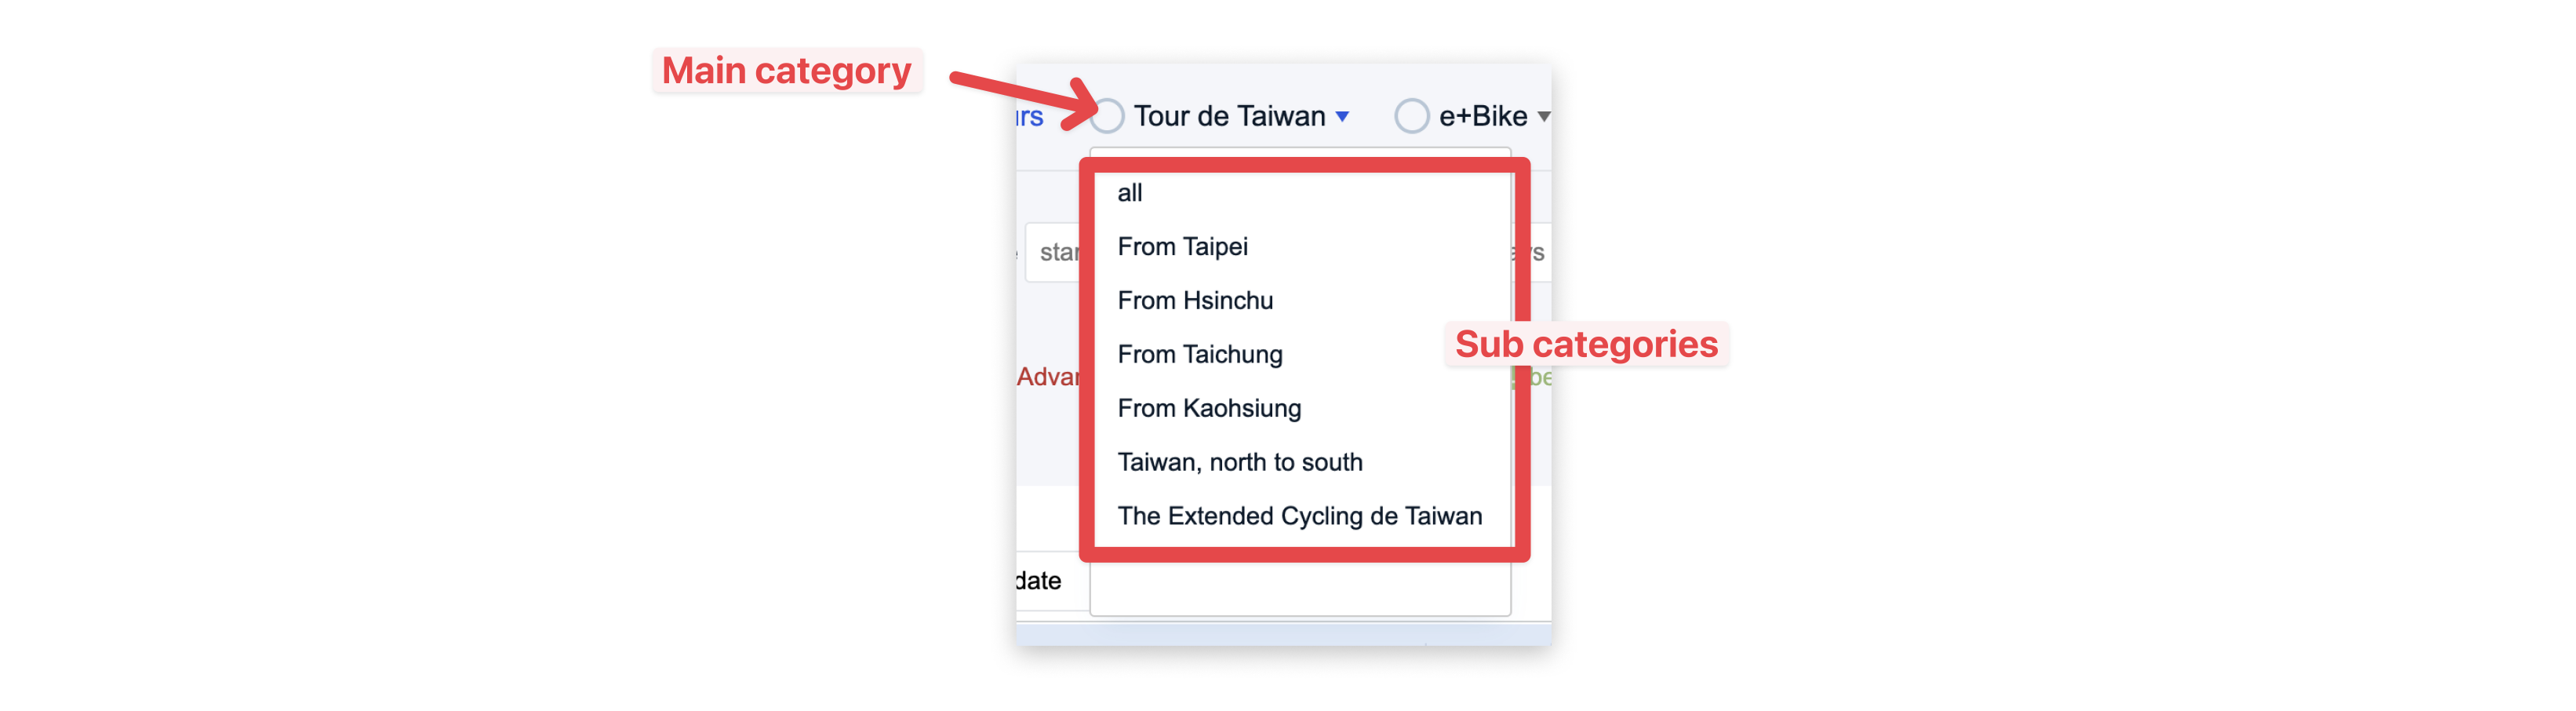Choose "The Extended Cycling de Taiwan"
Screen dimensions: 2576x711
pyautogui.click(x=1299, y=517)
